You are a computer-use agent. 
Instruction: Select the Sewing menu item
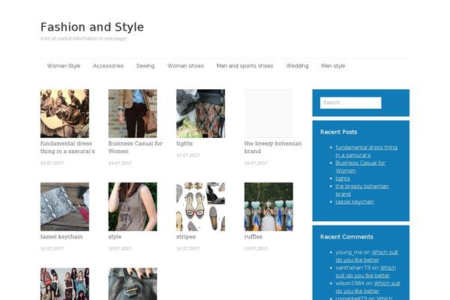[x=145, y=66]
